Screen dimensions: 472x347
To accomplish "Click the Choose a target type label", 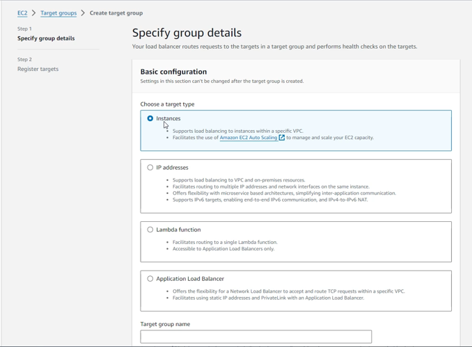I will (167, 104).
